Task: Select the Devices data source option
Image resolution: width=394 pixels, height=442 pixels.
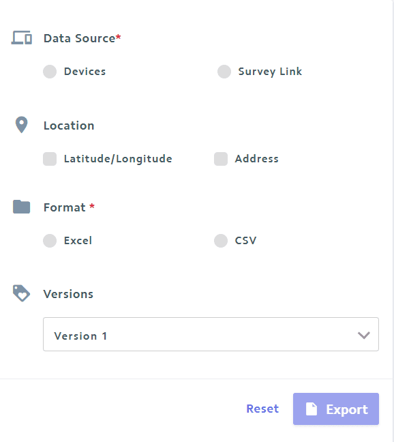Action: 50,72
